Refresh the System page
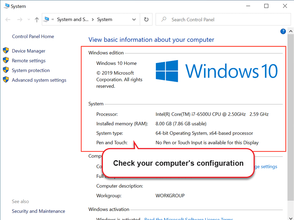 (x=146, y=19)
